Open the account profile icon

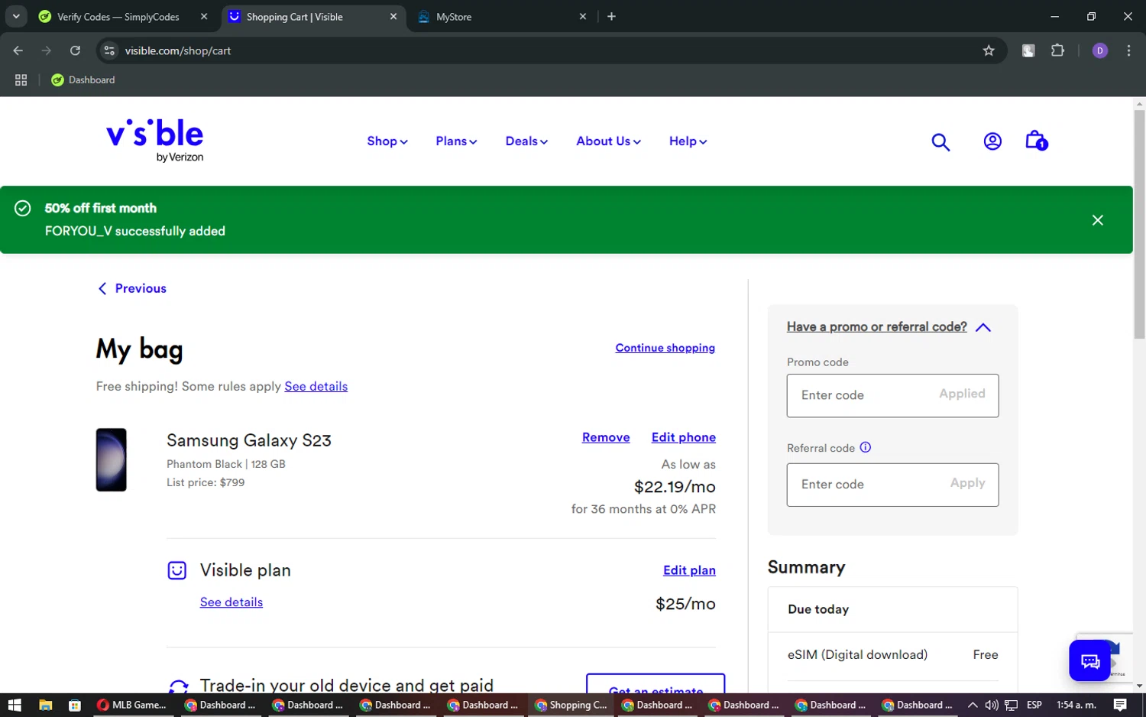992,141
